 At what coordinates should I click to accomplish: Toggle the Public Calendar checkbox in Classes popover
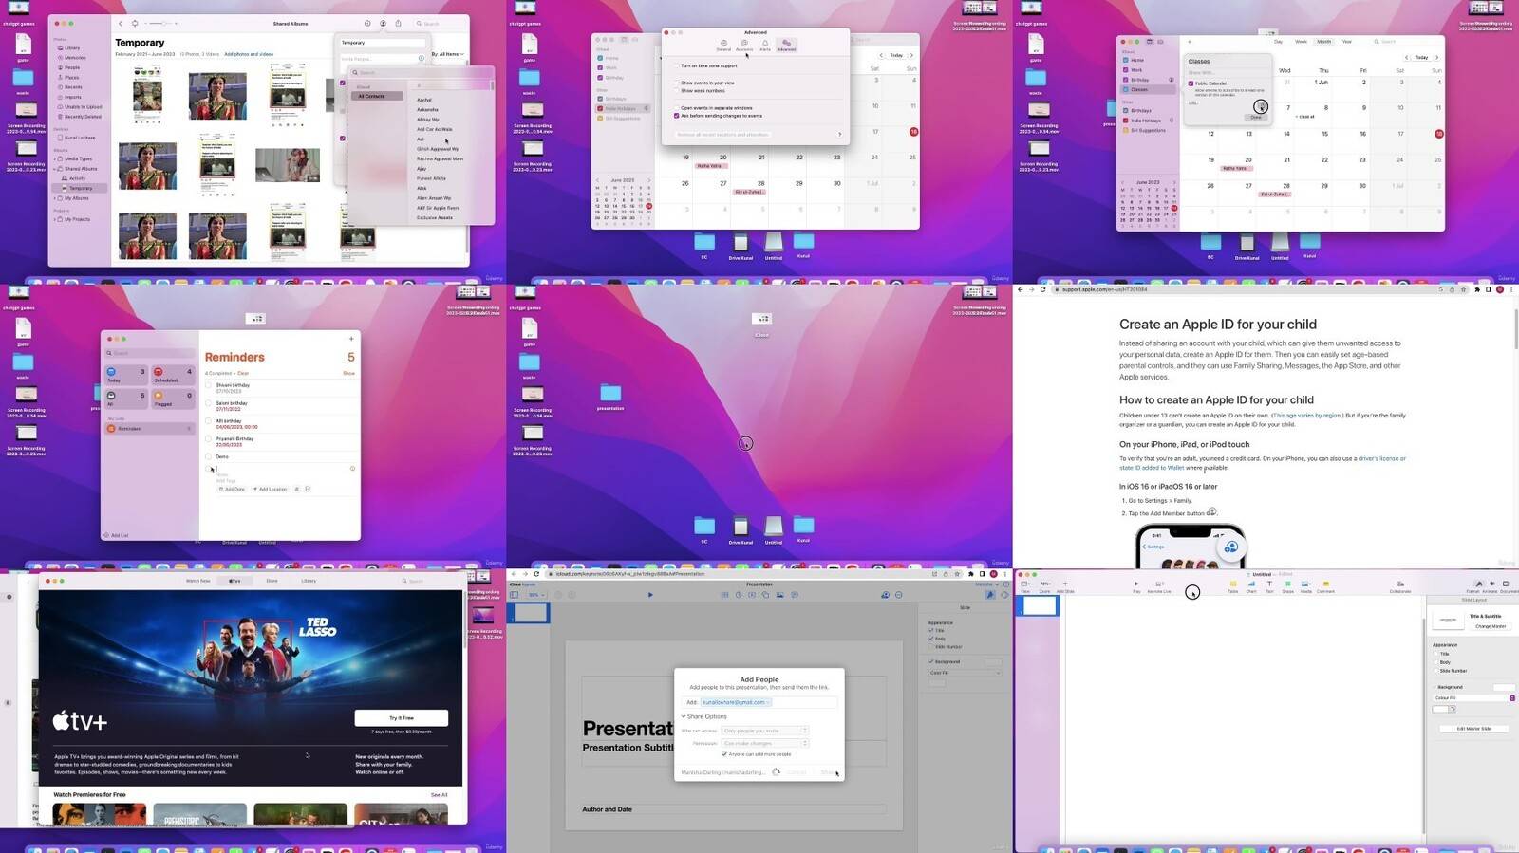pos(1191,83)
